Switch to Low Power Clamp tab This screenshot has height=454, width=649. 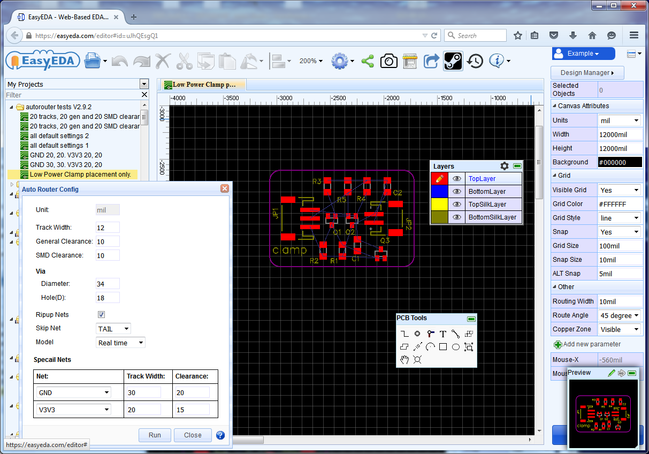pyautogui.click(x=203, y=85)
